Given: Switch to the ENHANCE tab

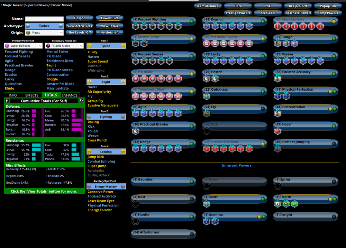Looking at the screenshot, I should 70,95.
